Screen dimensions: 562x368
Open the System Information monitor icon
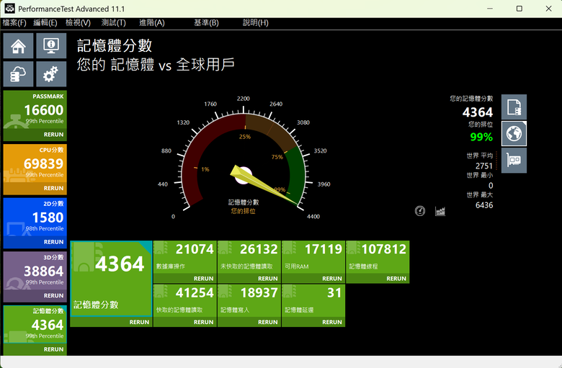click(51, 46)
